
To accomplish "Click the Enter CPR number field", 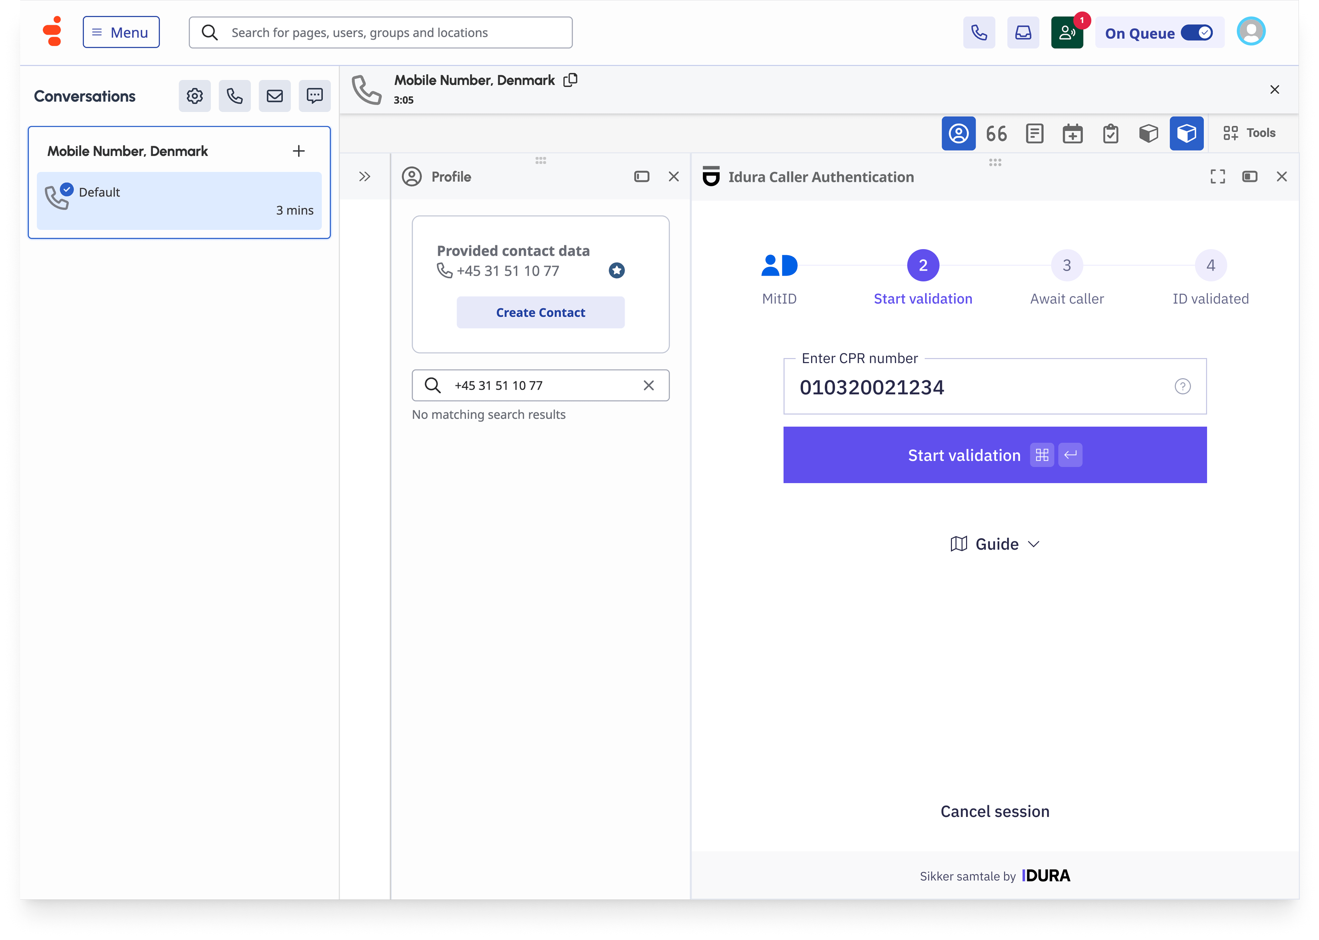I will [x=994, y=387].
